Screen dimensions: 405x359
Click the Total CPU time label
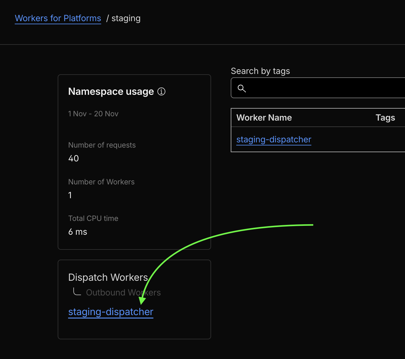[93, 218]
